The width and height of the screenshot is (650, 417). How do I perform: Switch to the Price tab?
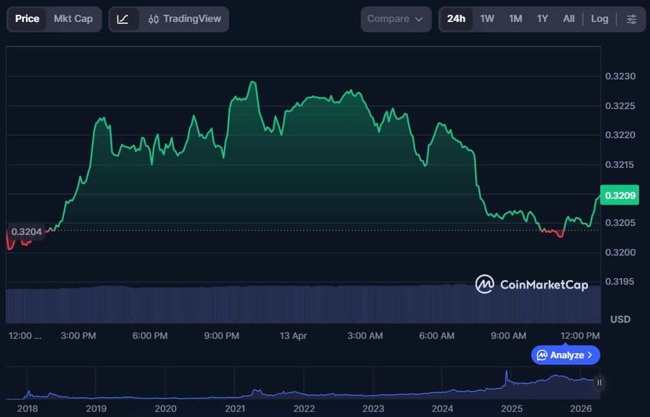pyautogui.click(x=27, y=19)
